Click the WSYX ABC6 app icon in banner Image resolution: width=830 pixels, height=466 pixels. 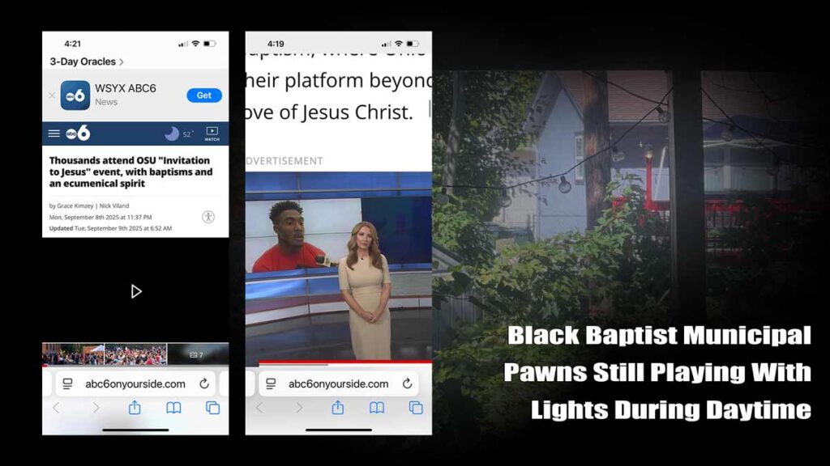pyautogui.click(x=75, y=95)
